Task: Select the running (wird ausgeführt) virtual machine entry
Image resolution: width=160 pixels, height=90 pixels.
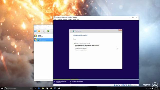Action: pyautogui.click(x=43, y=39)
